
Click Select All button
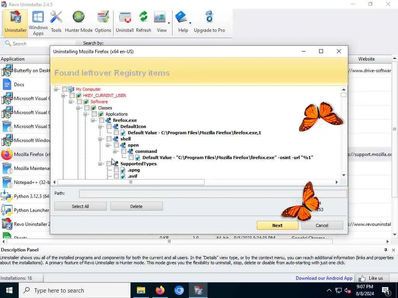[x=80, y=206]
